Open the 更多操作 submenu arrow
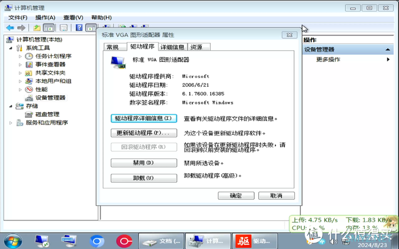Screen dimensions: 399x249 (388, 59)
